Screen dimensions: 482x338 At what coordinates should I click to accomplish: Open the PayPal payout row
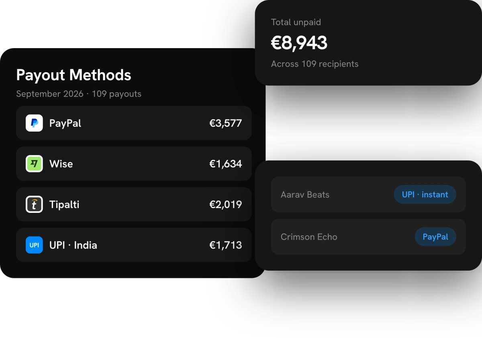134,123
